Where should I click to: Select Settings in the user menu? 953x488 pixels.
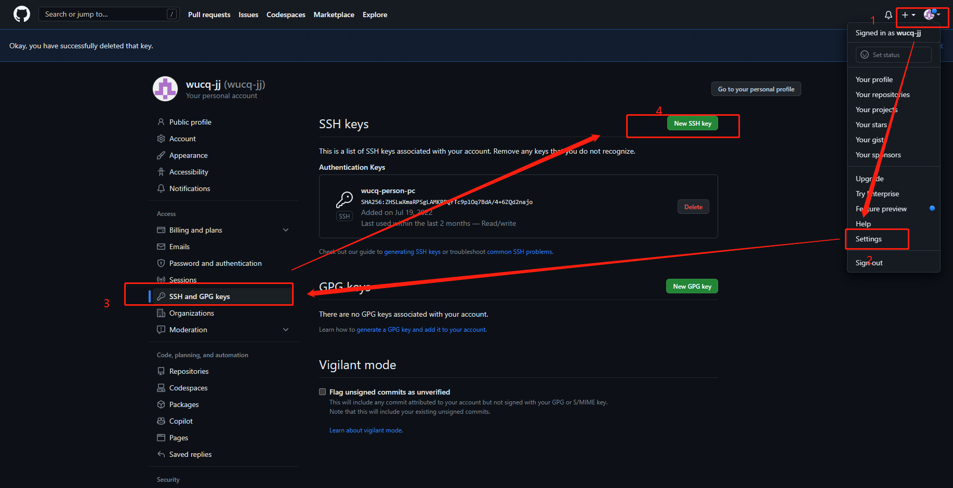[868, 239]
